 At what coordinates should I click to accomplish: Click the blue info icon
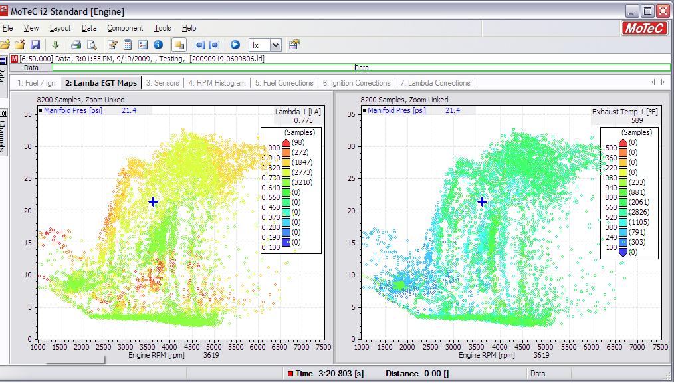(158, 45)
